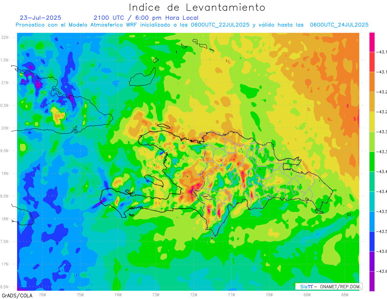Select the dark blue legend swatch
The height and width of the screenshot is (299, 387).
372,241
